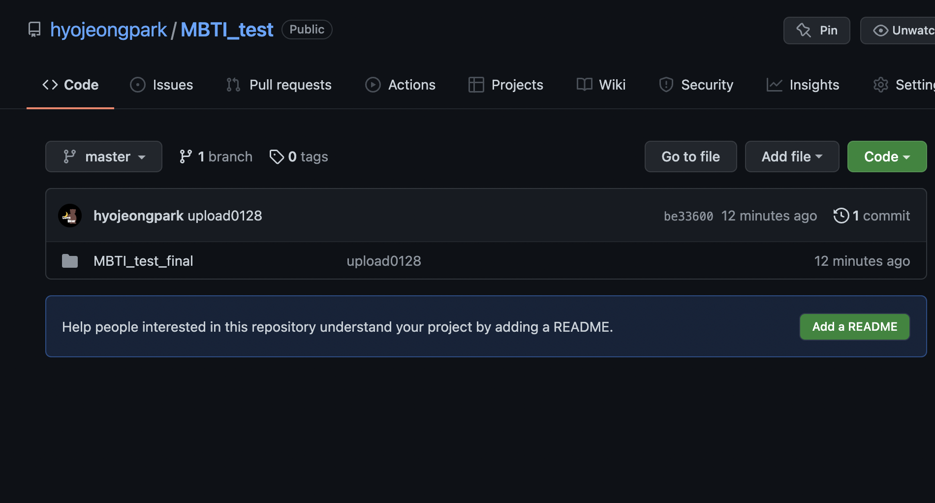Open the MBTI_test repository title link
The width and height of the screenshot is (935, 503).
pos(227,30)
